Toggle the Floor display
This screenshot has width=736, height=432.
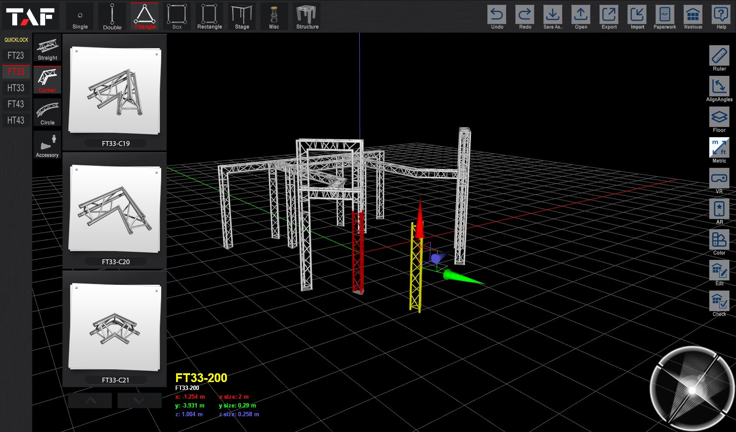(719, 120)
